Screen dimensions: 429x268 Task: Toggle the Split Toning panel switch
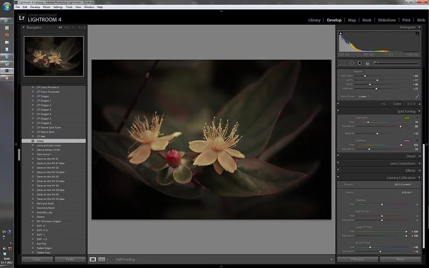(339, 111)
